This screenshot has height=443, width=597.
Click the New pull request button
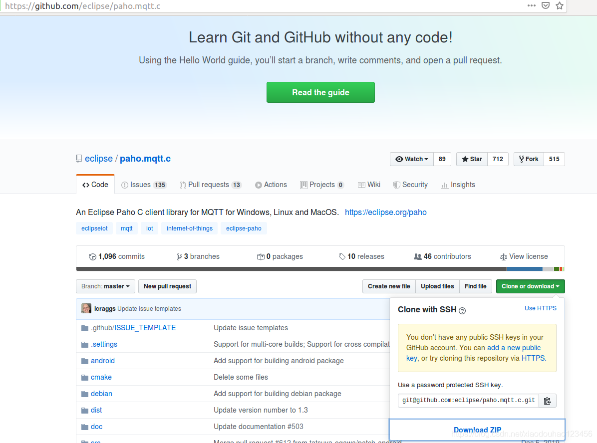point(168,286)
